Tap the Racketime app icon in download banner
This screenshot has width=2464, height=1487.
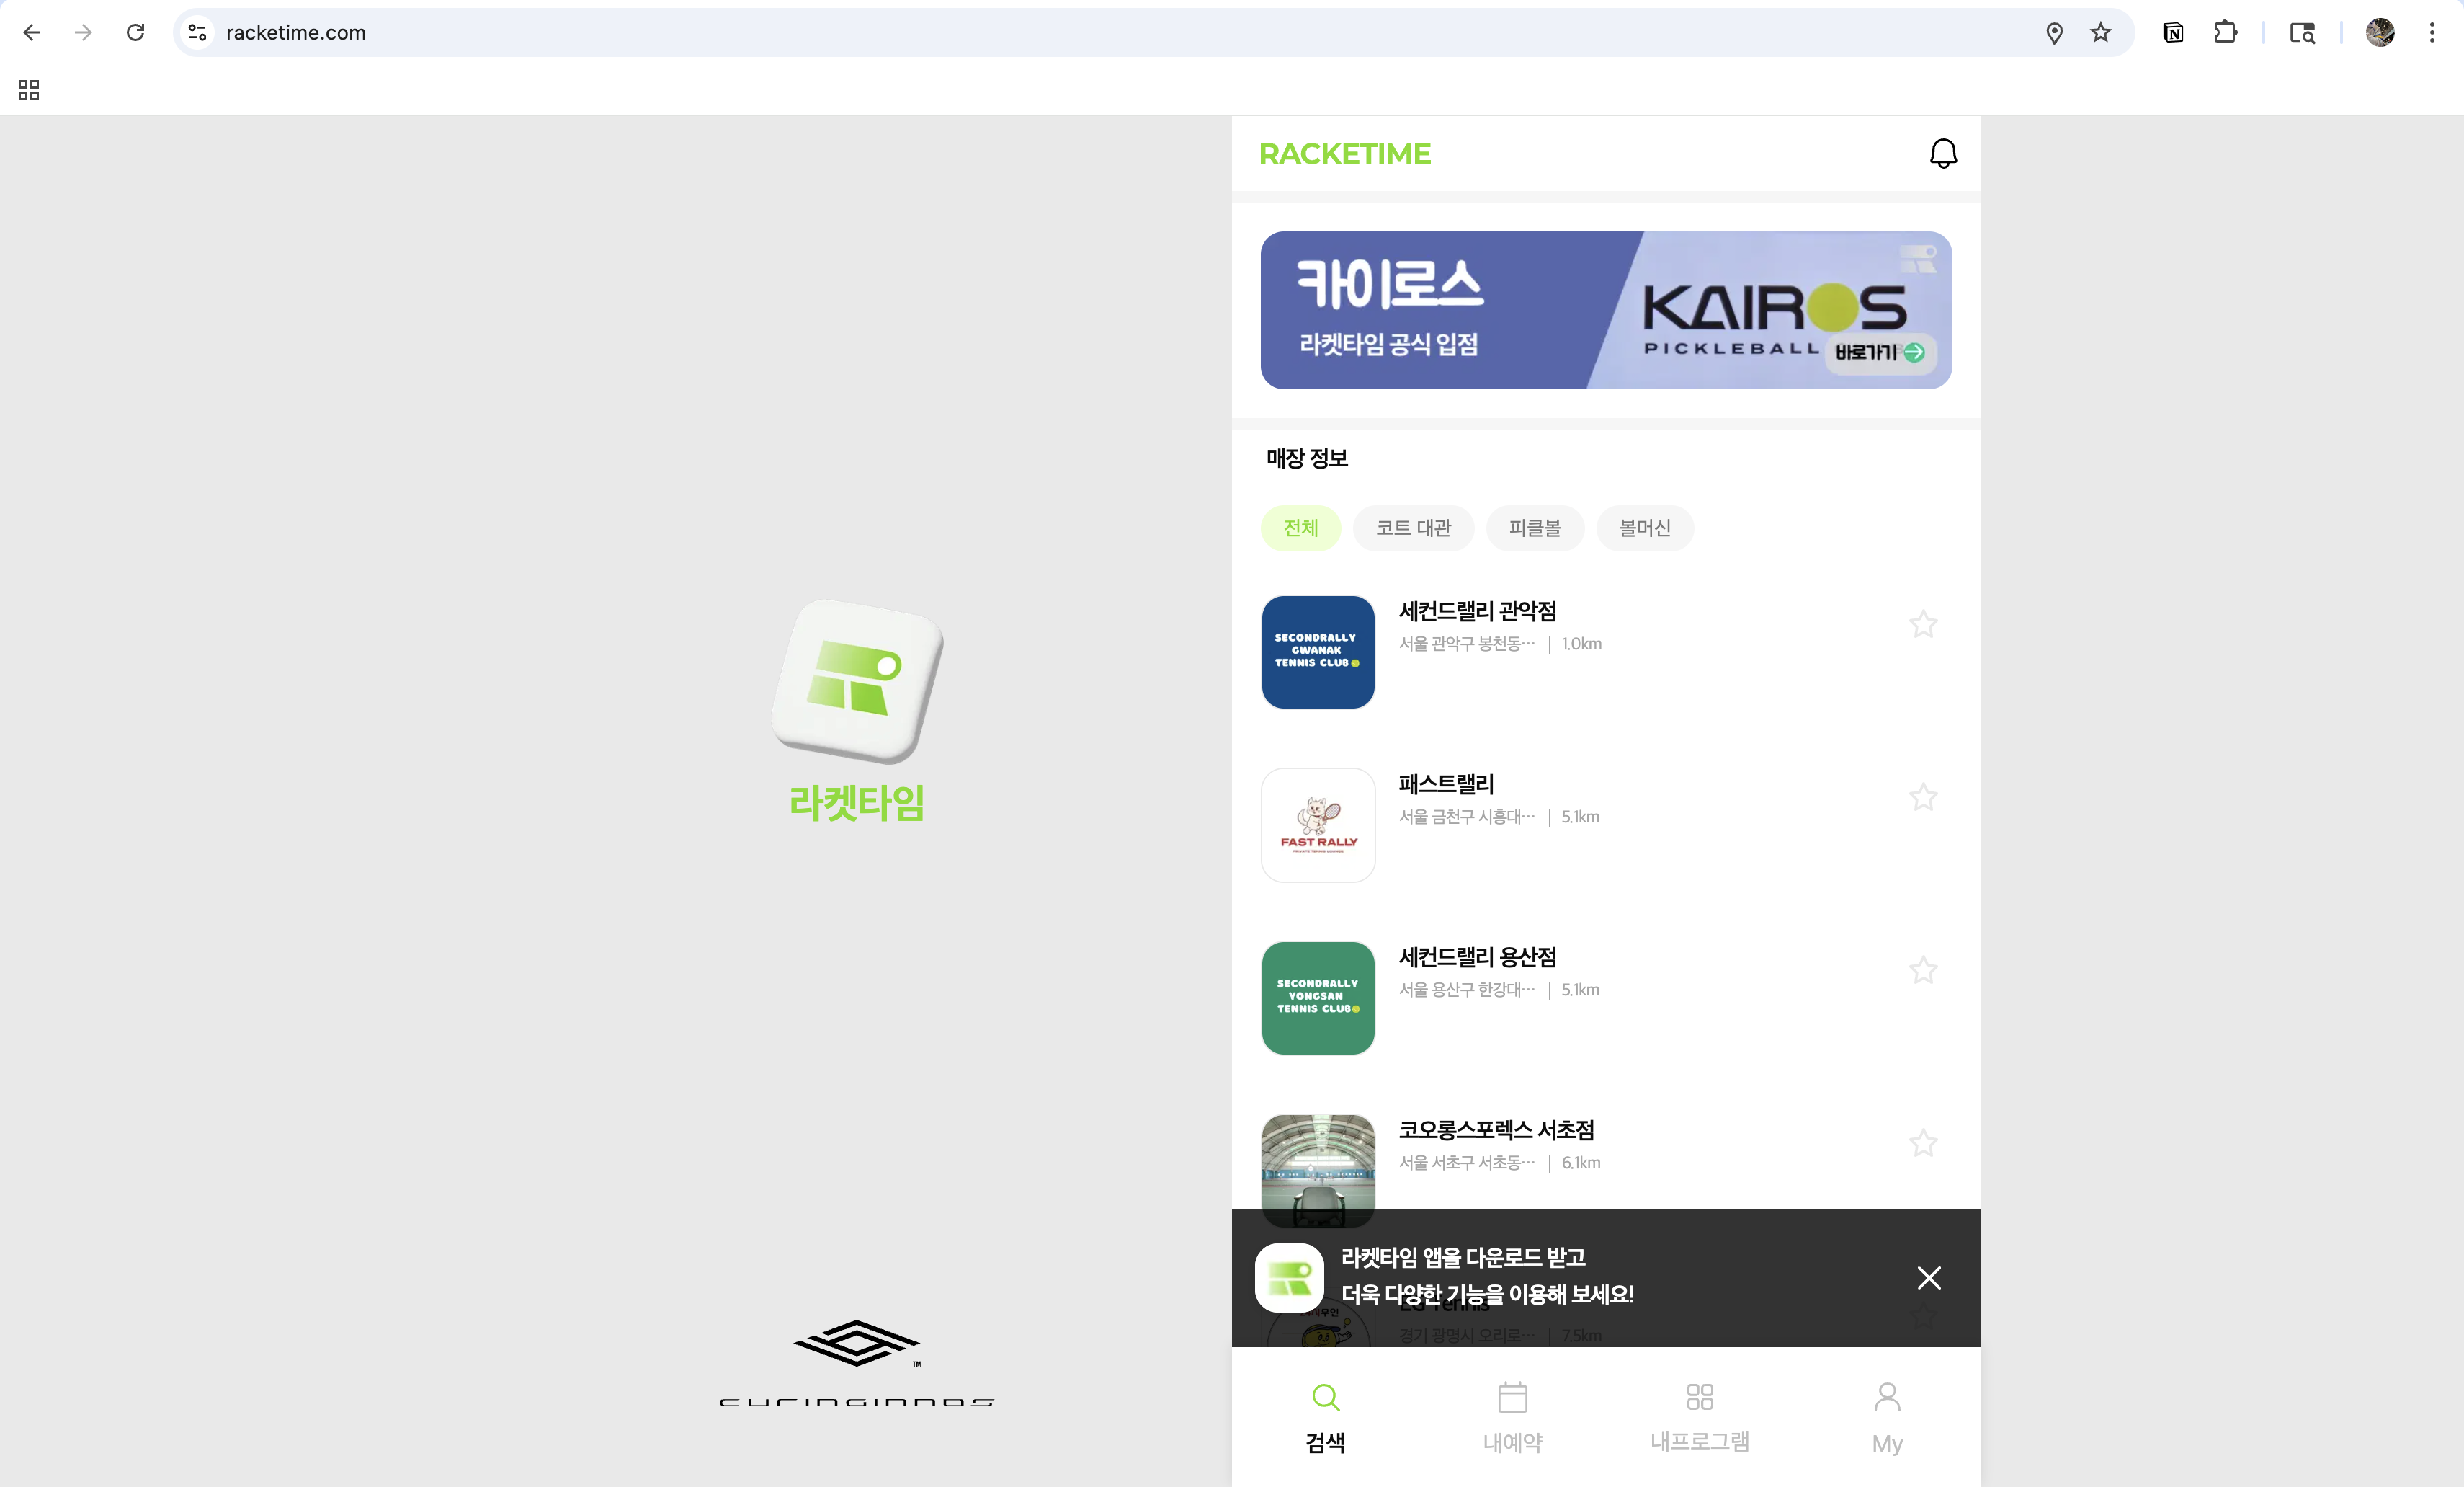click(x=1289, y=1278)
